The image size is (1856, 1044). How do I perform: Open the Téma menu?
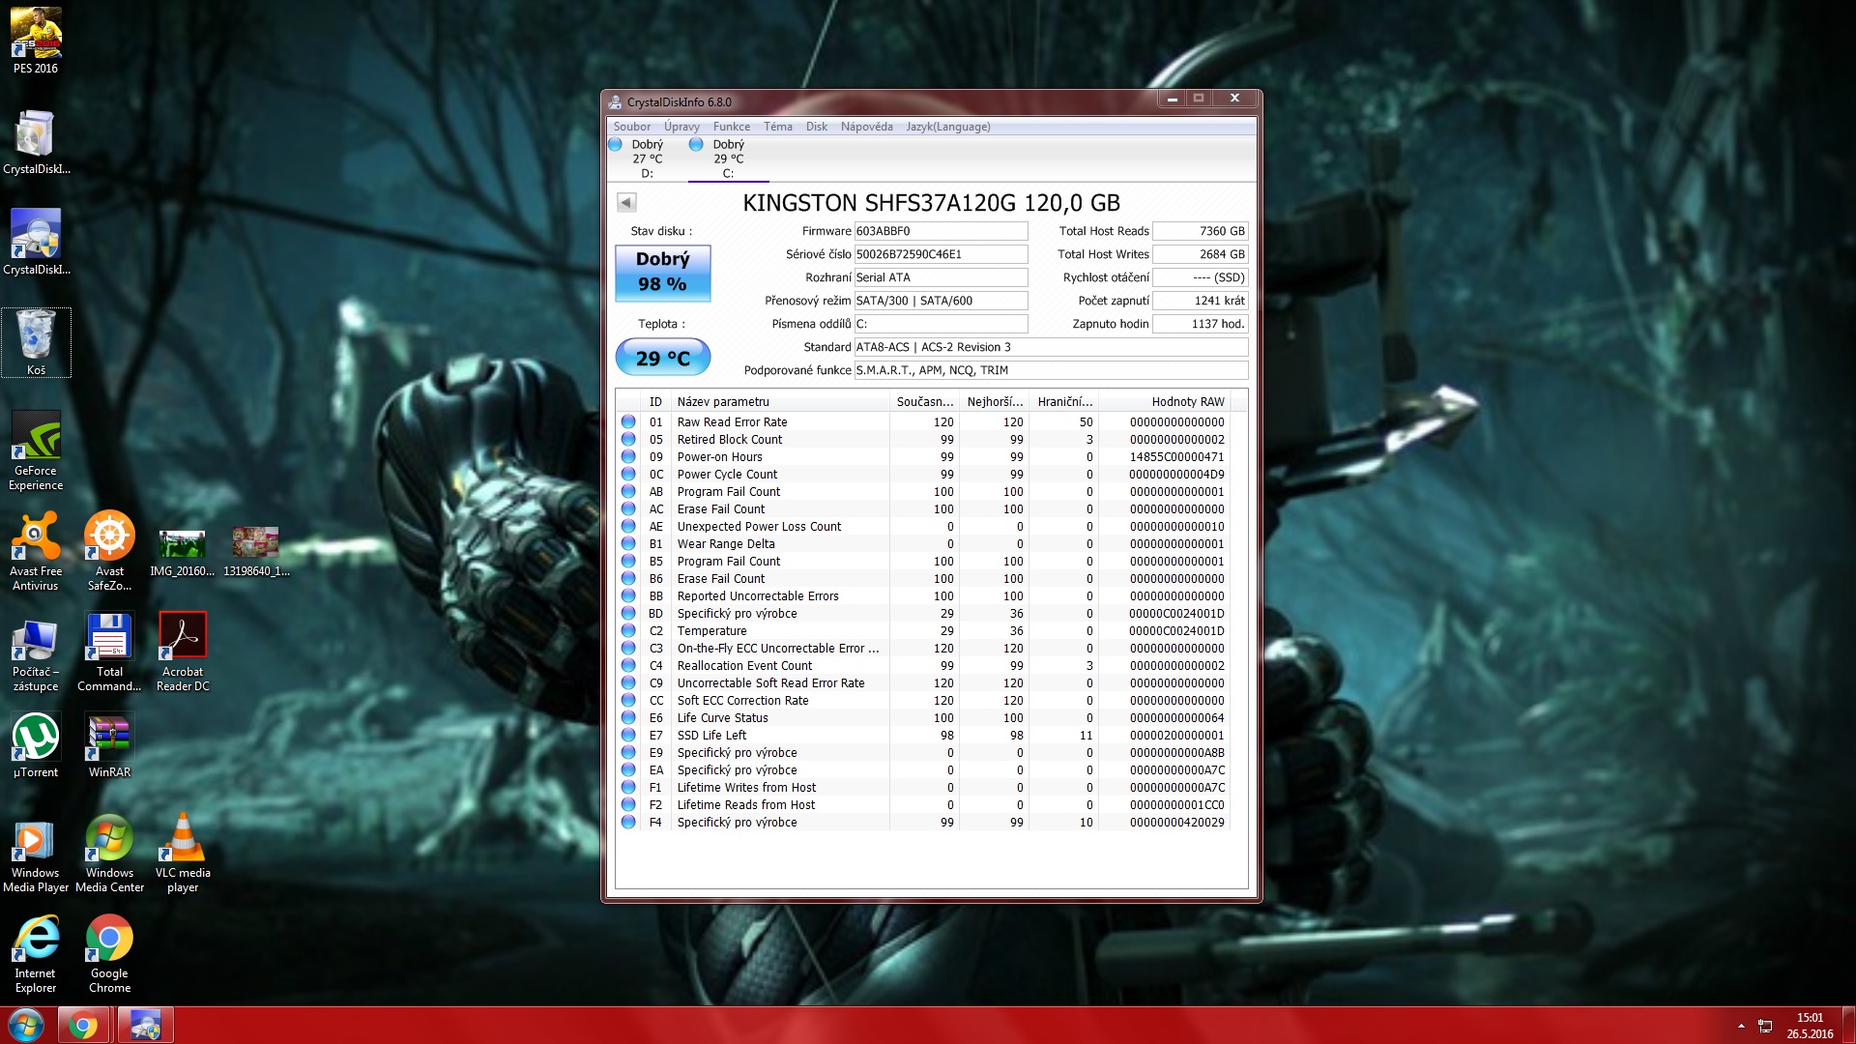tap(777, 127)
